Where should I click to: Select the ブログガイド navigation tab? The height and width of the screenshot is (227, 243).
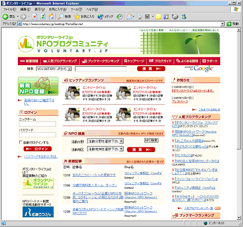point(160,61)
